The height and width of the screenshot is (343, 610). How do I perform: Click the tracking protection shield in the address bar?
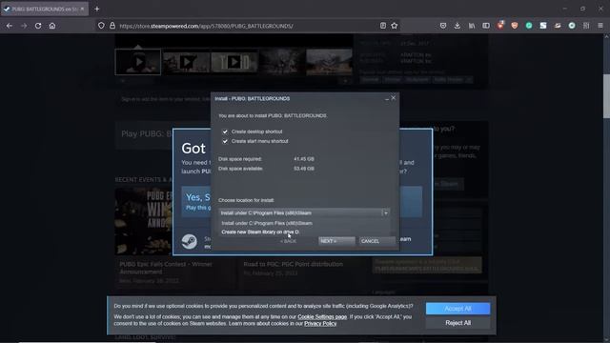point(101,26)
